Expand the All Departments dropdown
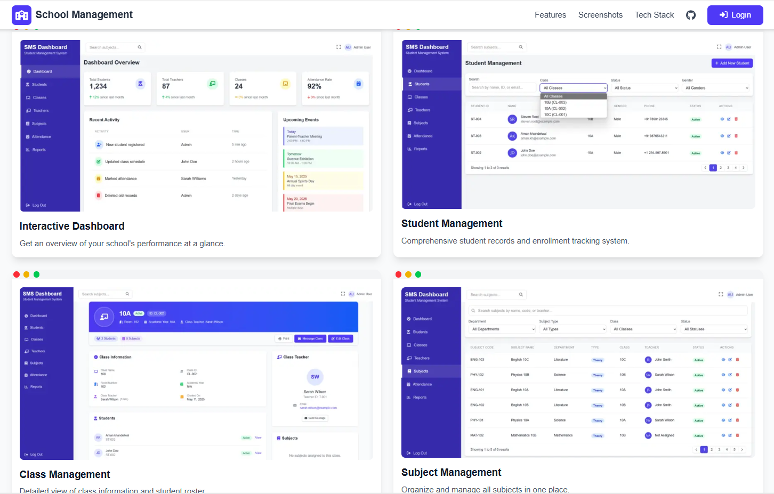 (501, 329)
